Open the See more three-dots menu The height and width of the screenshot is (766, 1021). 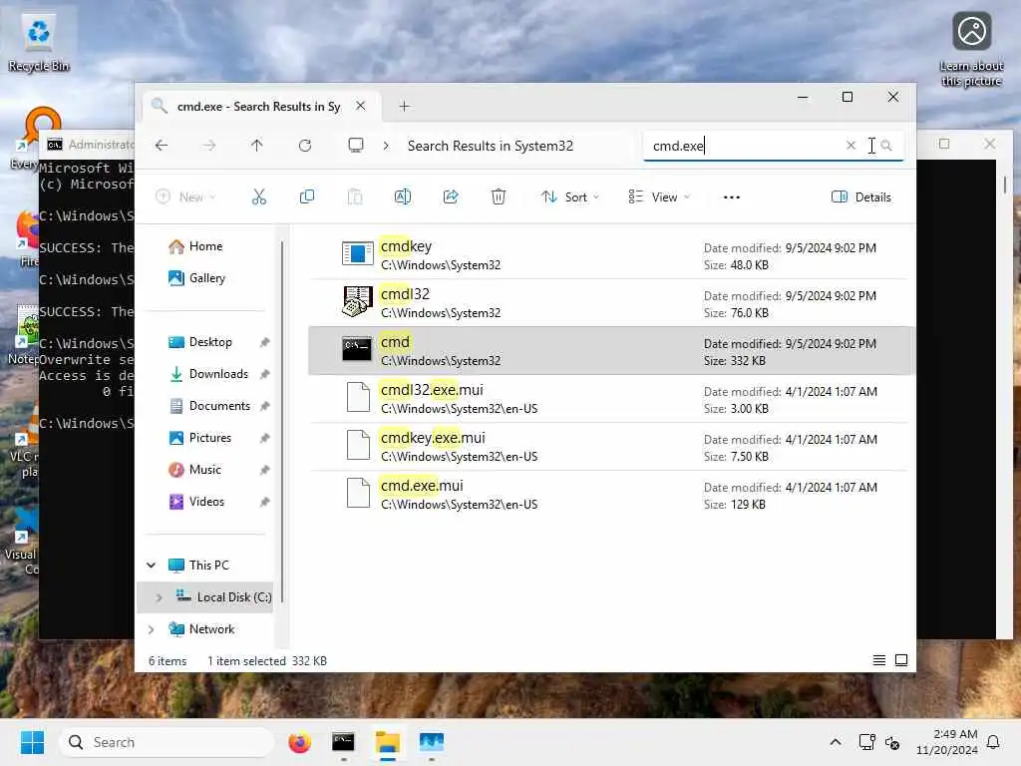click(731, 196)
